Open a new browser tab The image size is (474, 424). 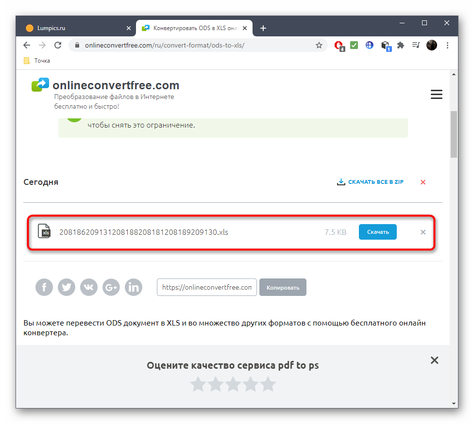click(x=263, y=28)
